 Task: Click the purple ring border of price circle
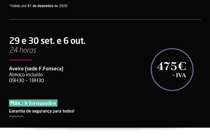point(172,49)
